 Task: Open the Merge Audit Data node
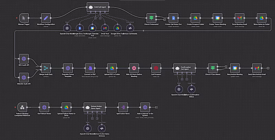[46, 68]
